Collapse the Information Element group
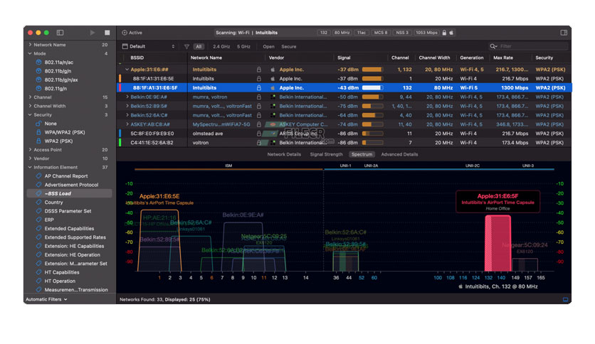 [30, 167]
